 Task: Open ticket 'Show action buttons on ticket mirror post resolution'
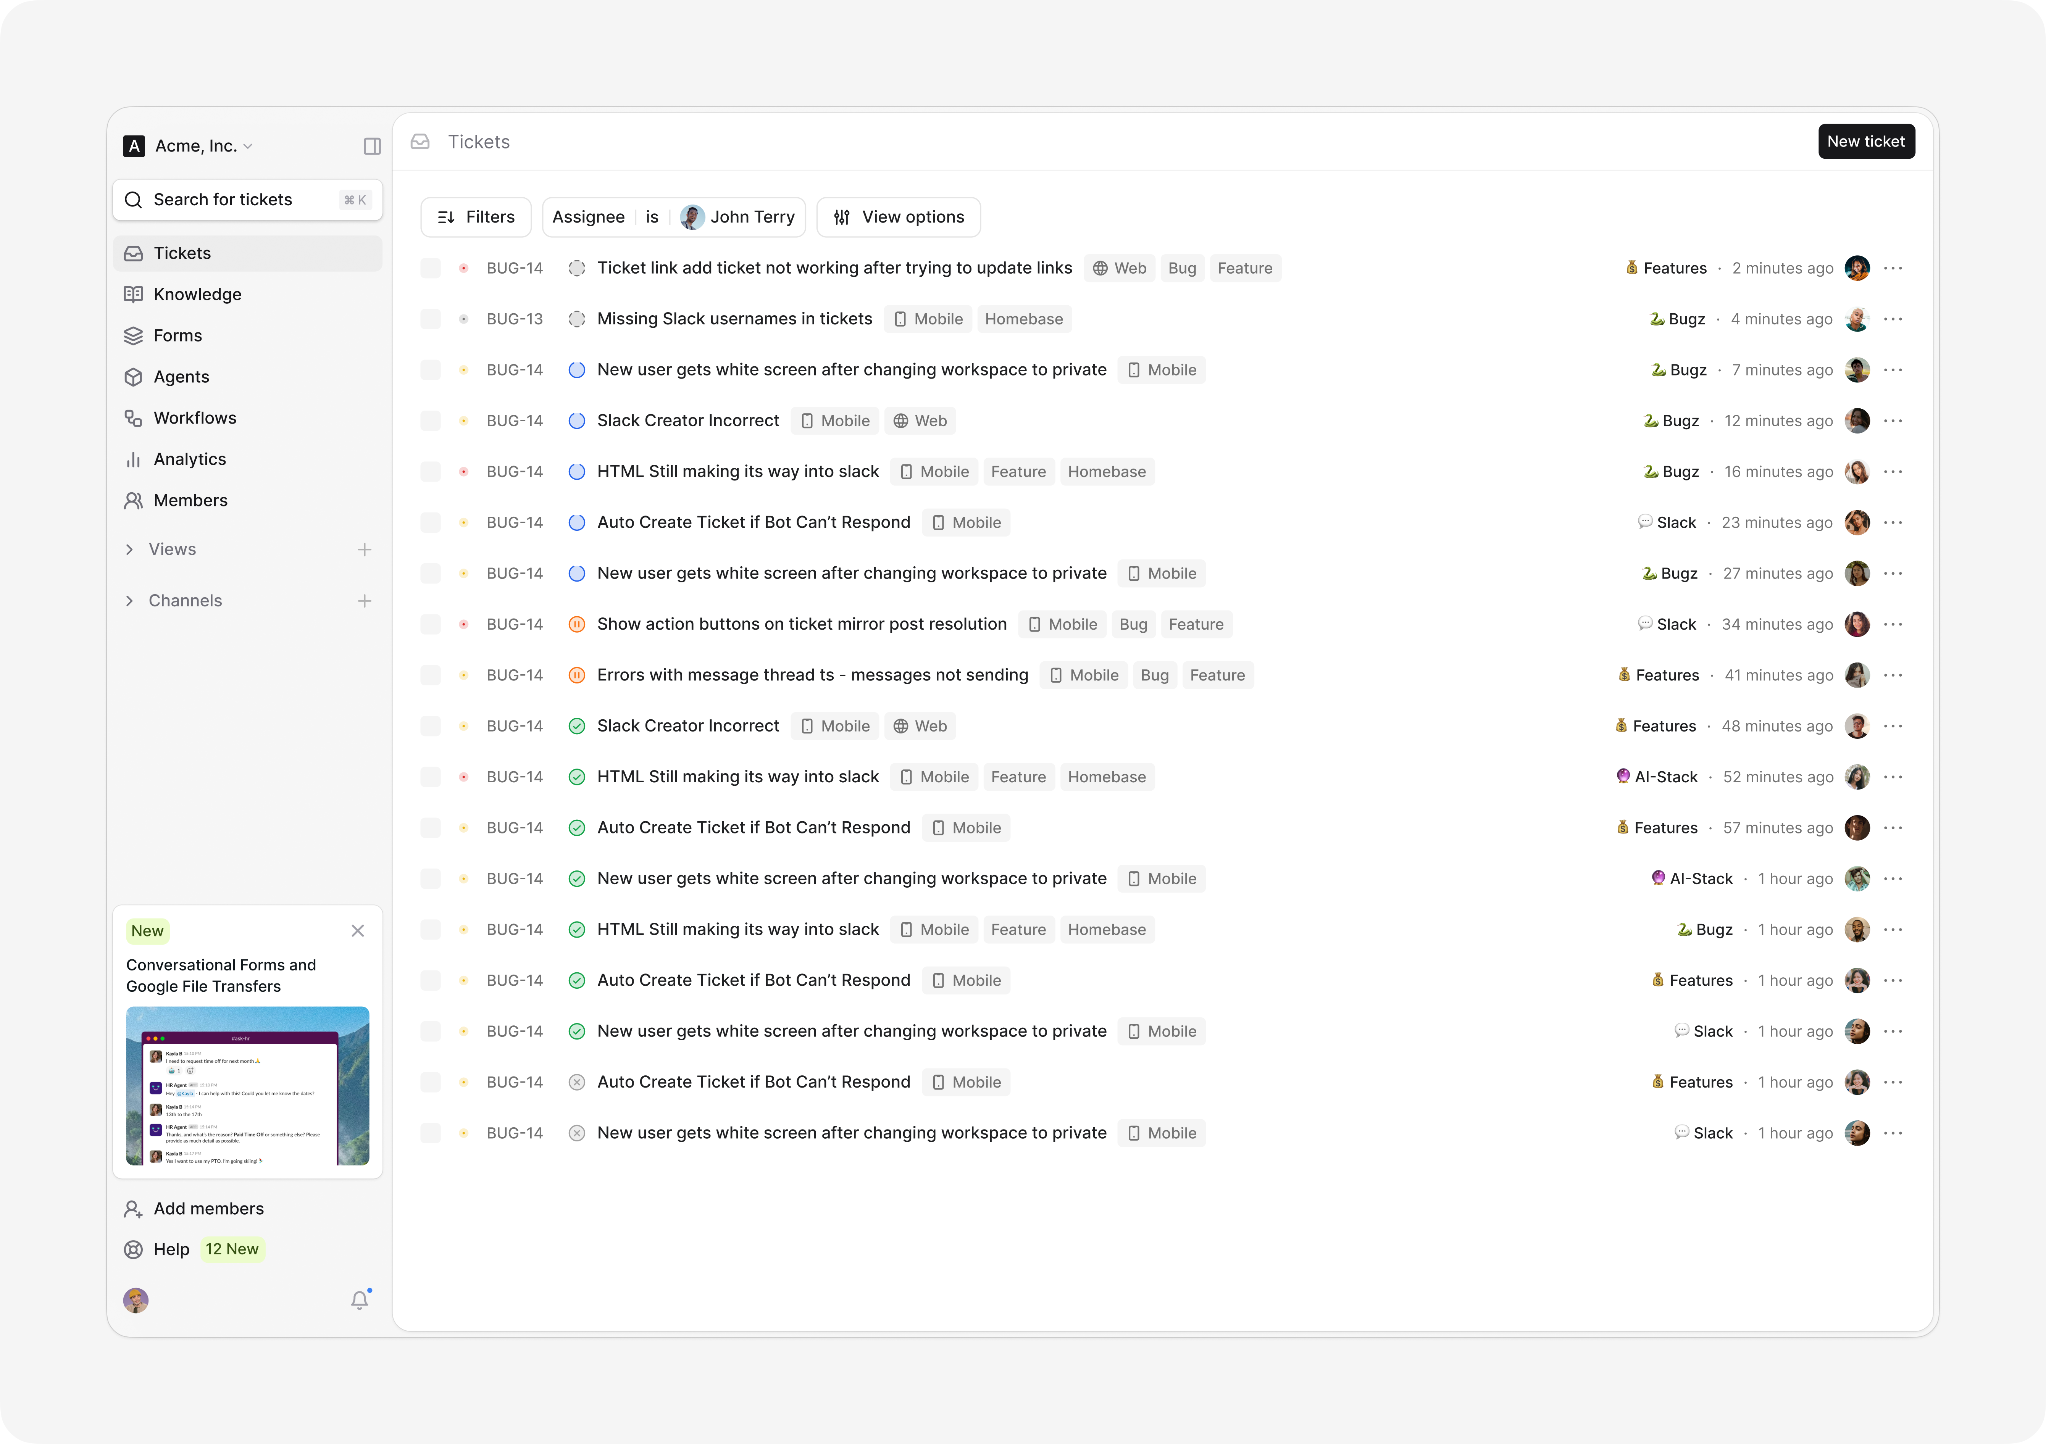pos(802,624)
